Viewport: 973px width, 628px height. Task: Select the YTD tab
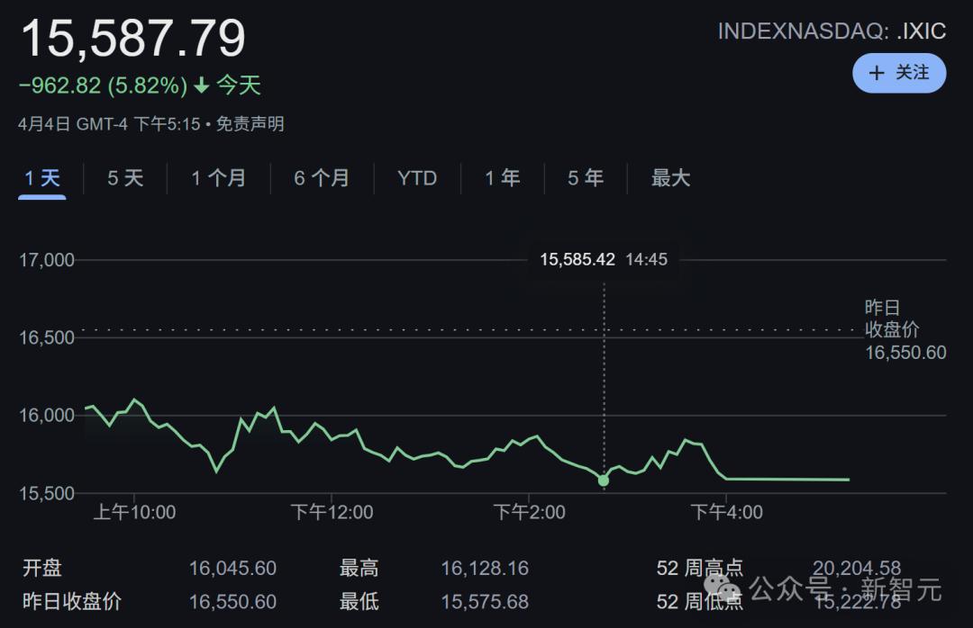pos(417,178)
